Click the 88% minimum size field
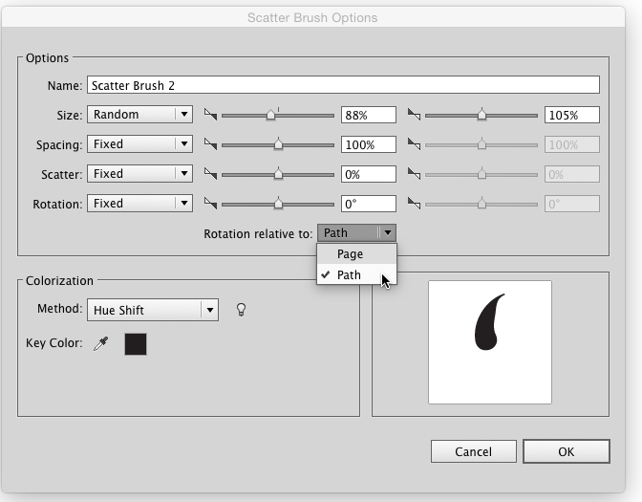642x502 pixels. click(x=369, y=115)
